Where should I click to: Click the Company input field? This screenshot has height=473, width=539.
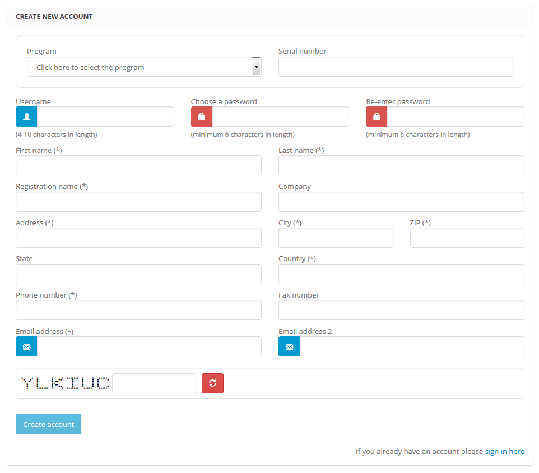(401, 202)
